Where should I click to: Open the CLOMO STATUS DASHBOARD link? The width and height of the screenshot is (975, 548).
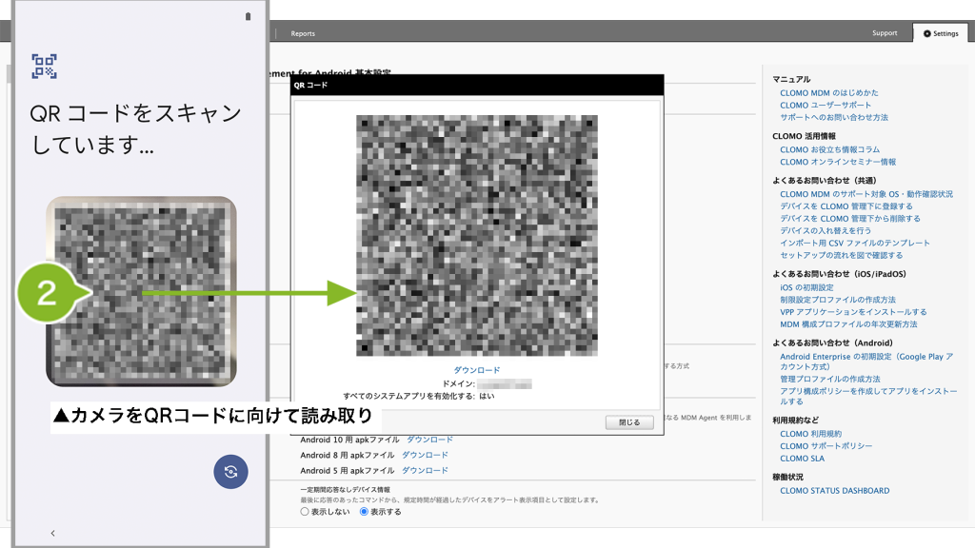pyautogui.click(x=835, y=491)
